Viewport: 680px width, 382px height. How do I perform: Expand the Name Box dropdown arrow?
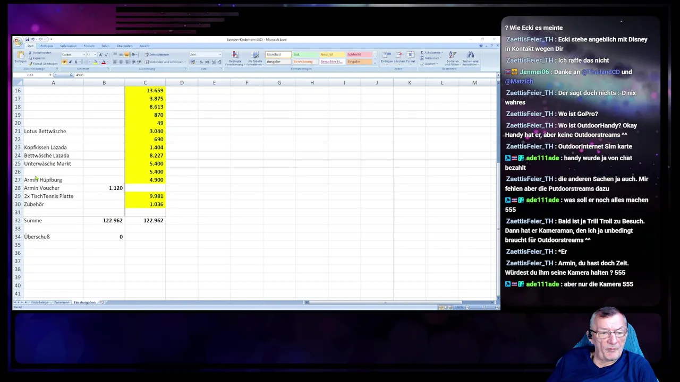[x=50, y=75]
